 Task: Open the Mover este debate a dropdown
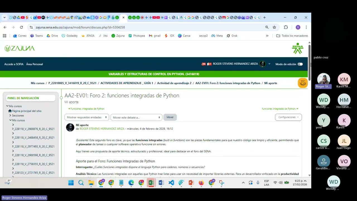click(x=136, y=117)
